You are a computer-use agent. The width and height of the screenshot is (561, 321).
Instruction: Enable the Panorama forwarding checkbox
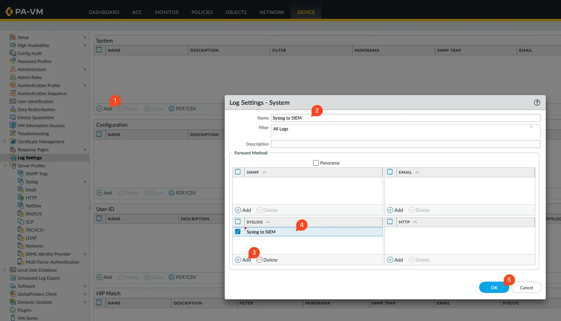click(x=315, y=163)
